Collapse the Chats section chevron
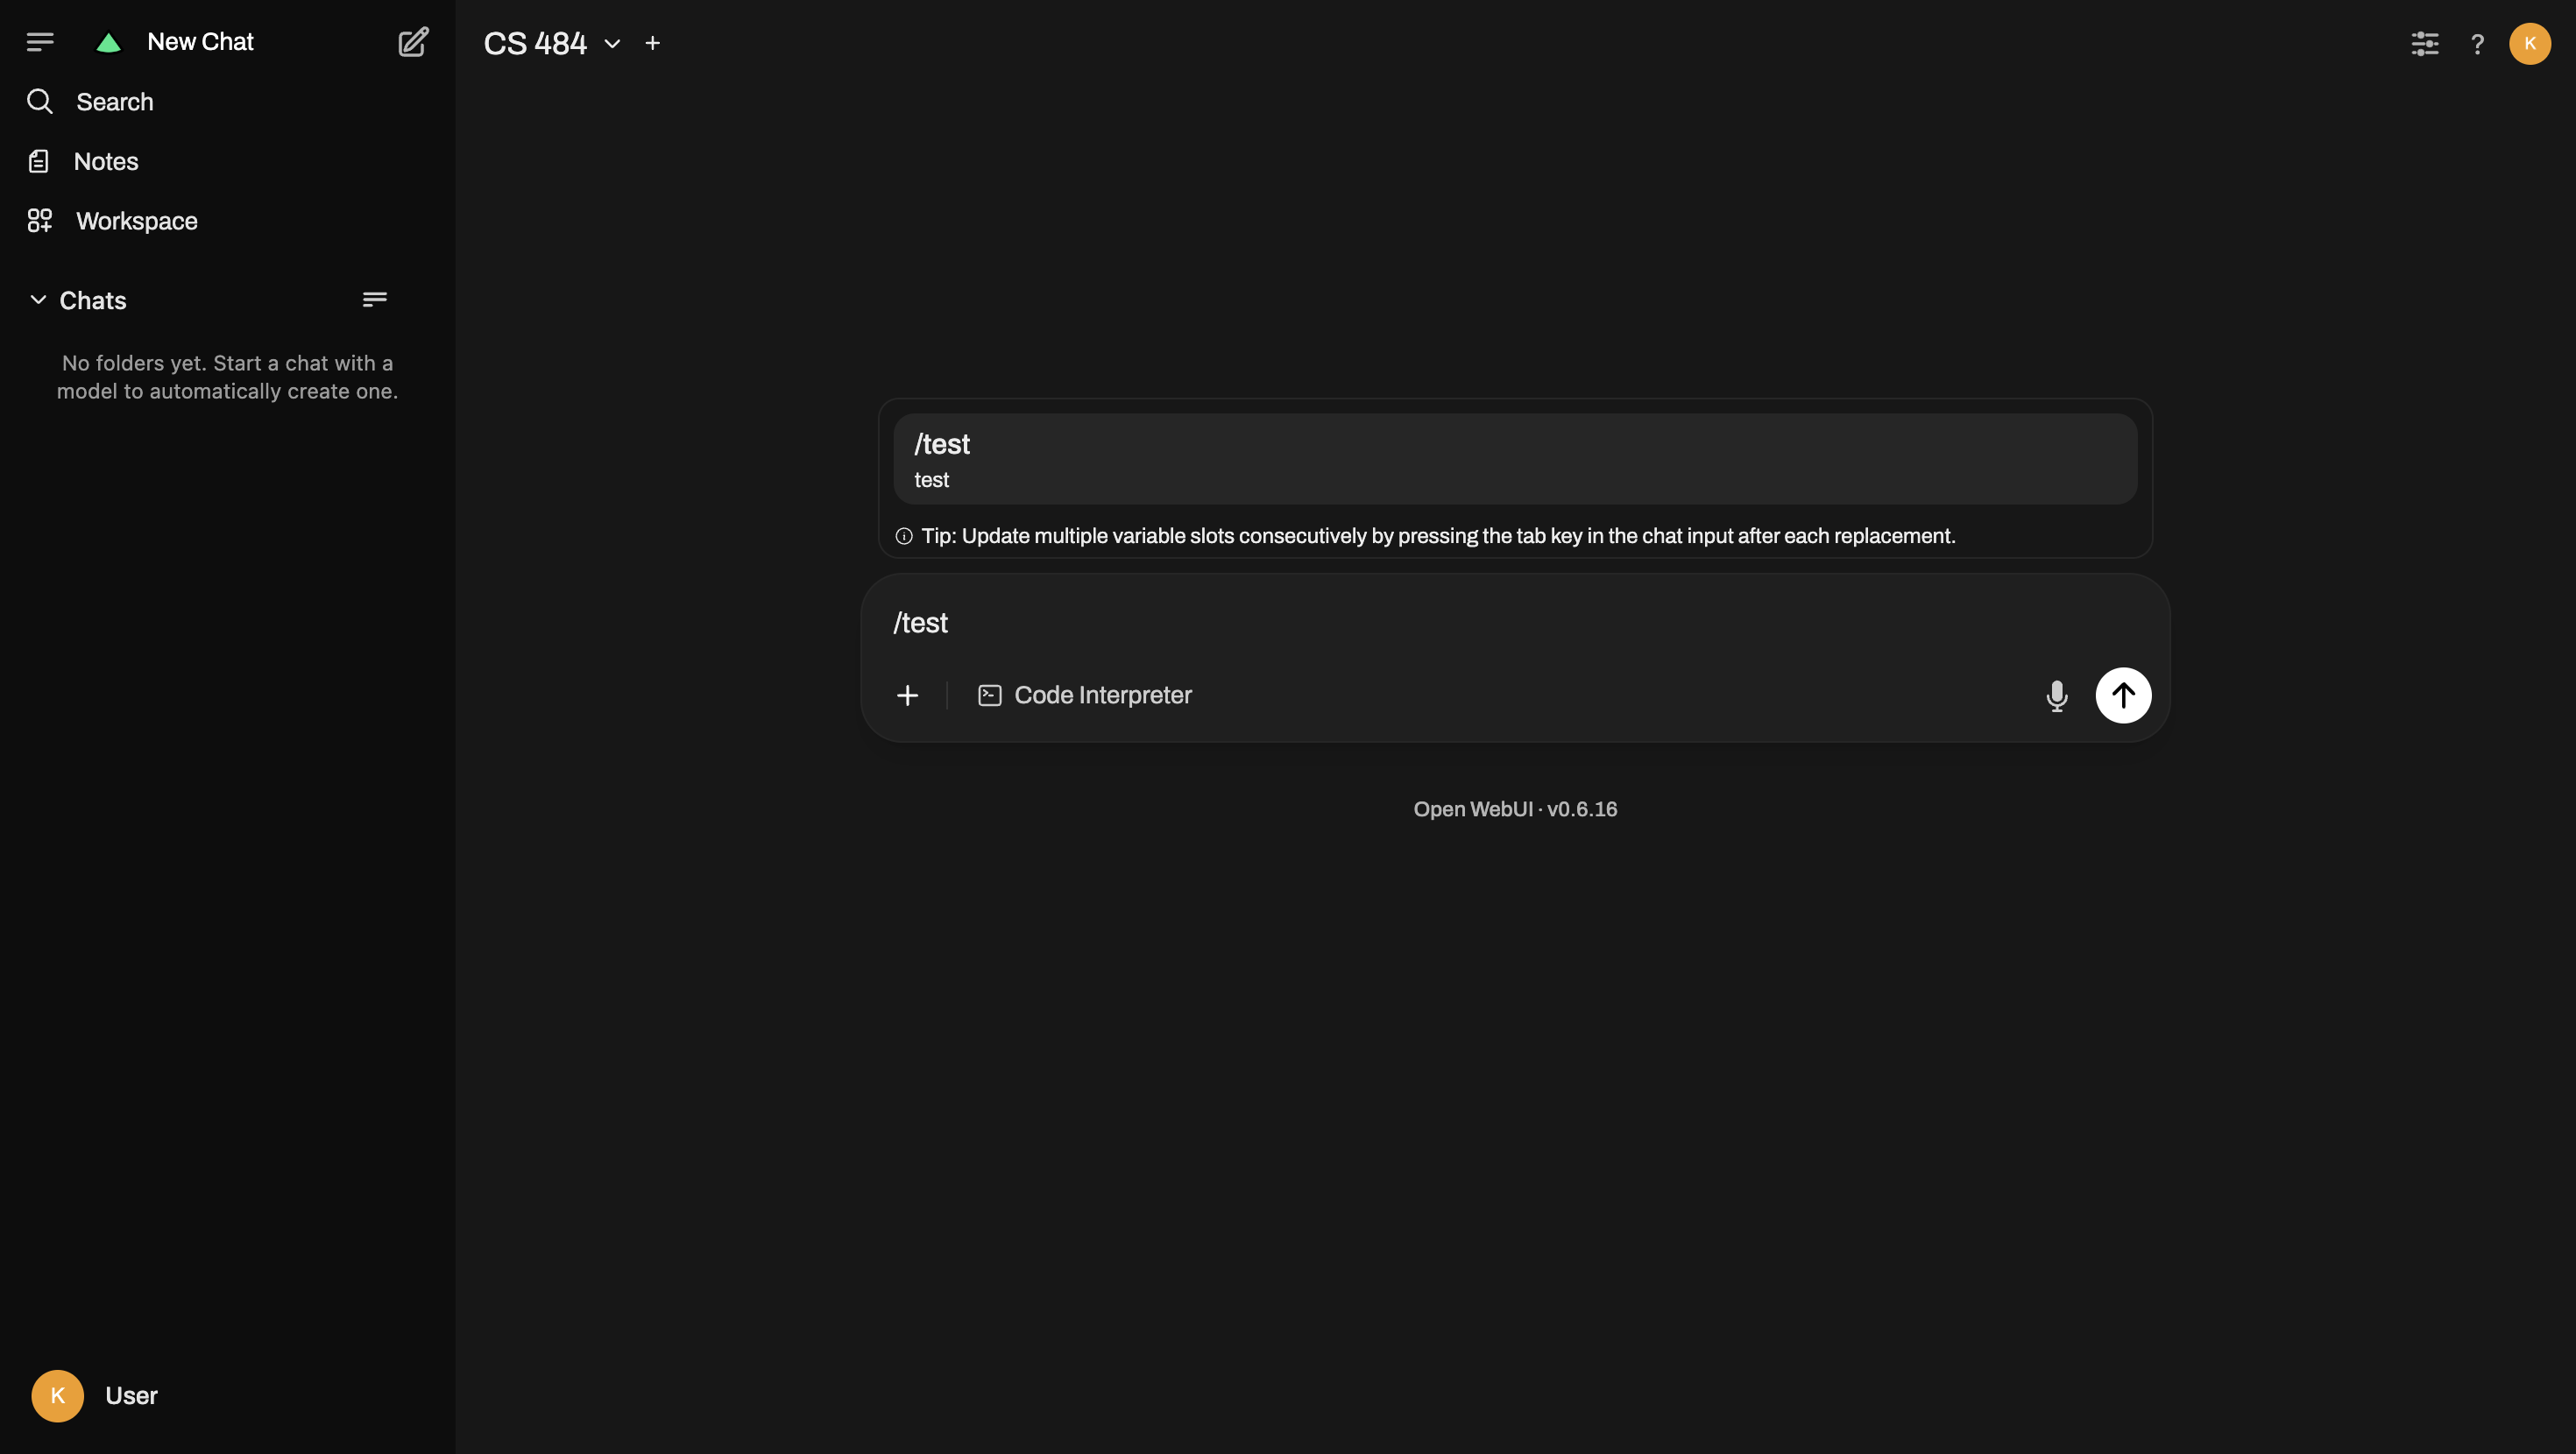 tap(38, 300)
